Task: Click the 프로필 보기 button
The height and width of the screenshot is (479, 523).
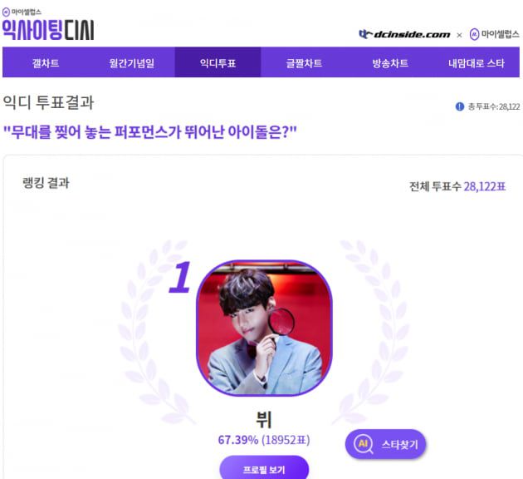Action: 264,469
